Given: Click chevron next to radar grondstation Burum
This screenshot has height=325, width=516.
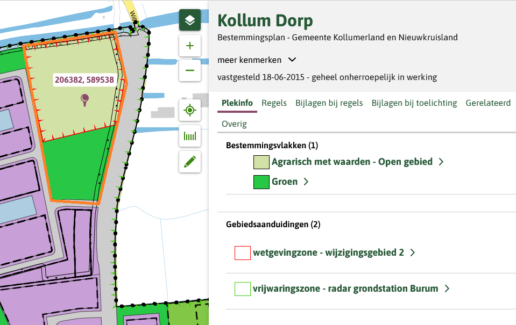Looking at the screenshot, I should (447, 288).
